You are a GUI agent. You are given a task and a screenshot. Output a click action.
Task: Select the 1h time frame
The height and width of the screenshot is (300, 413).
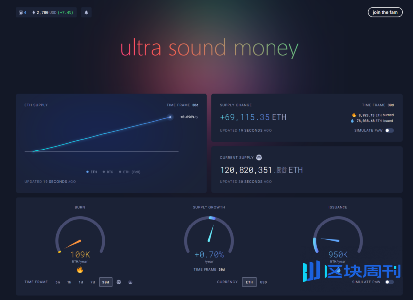click(x=69, y=282)
